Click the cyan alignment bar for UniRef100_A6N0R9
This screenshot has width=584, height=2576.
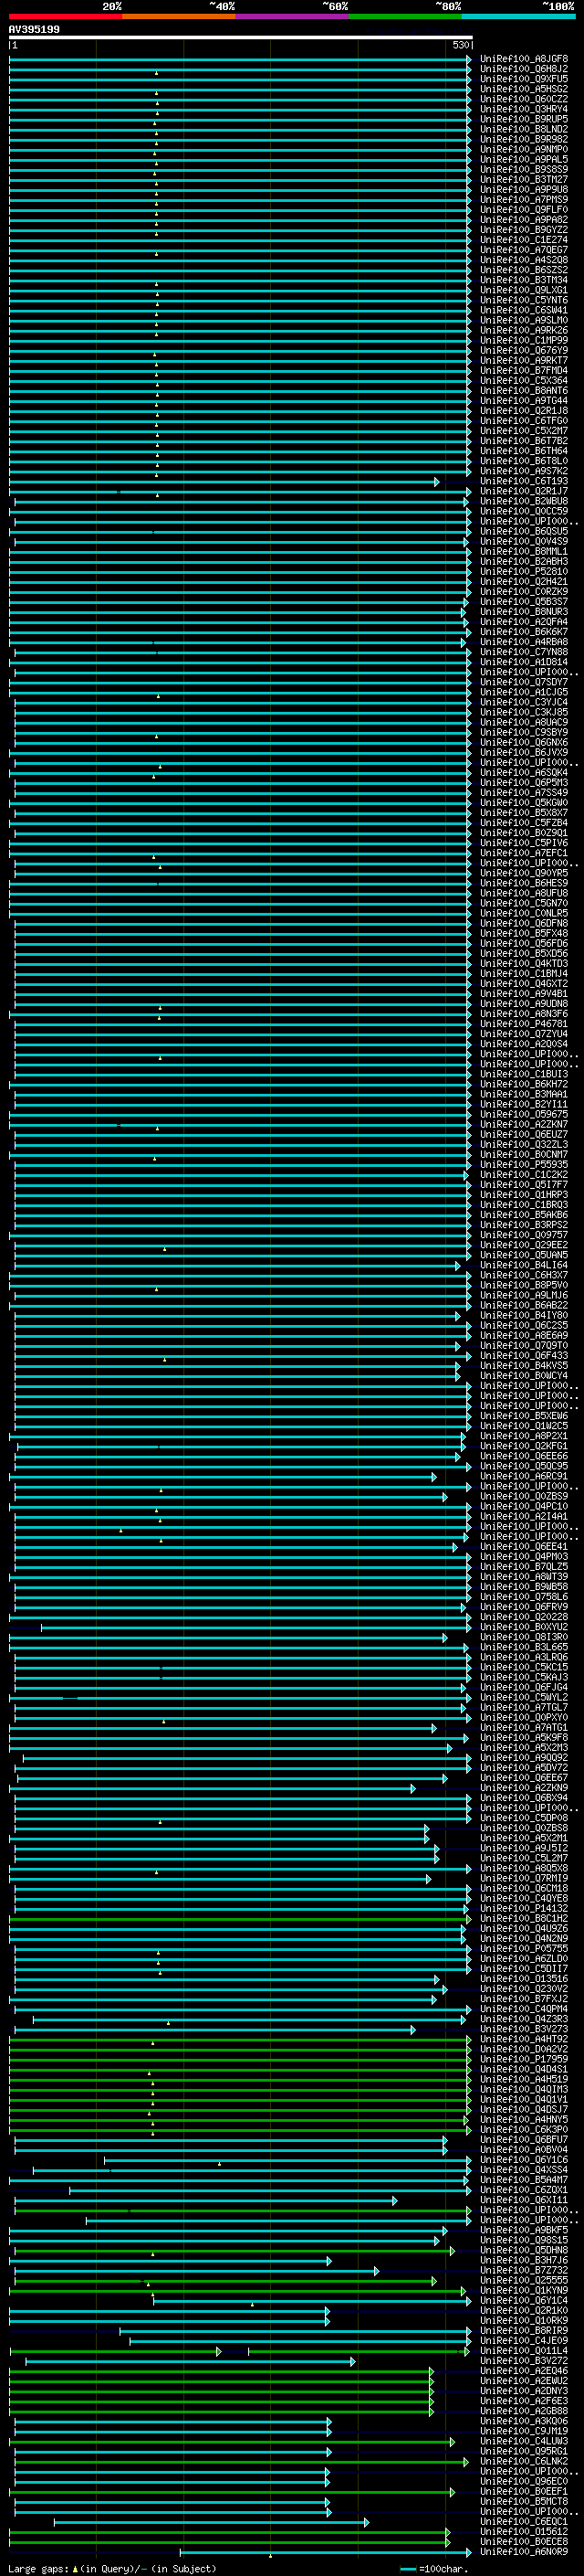pyautogui.click(x=325, y=2552)
